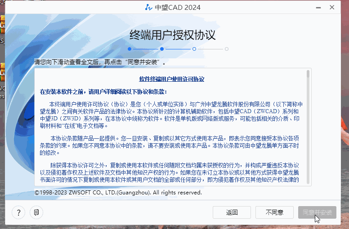
Task: Click the copyright text ©1998-2023 ZWSOFT CO.
Action: pos(118,192)
